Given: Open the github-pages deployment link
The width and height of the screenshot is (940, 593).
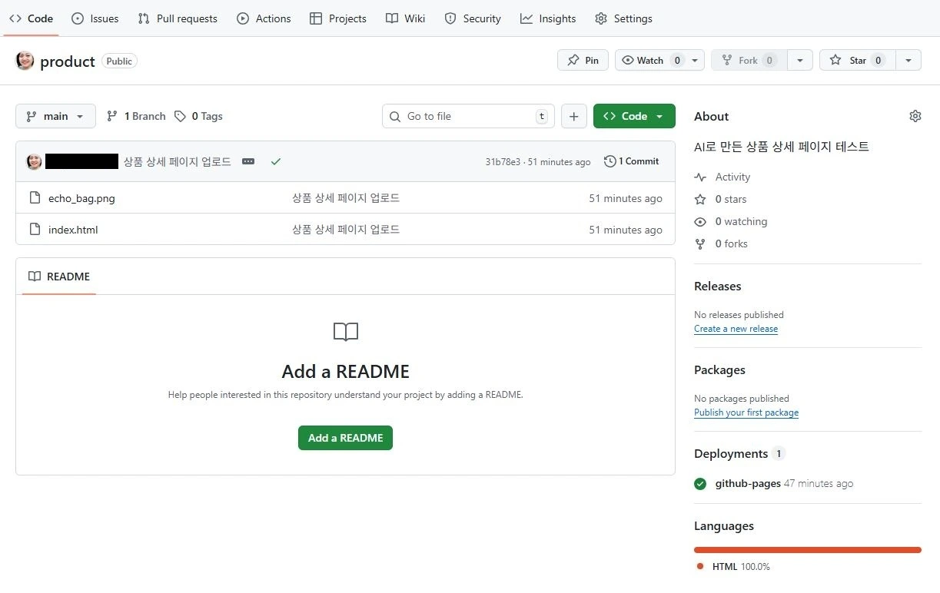Looking at the screenshot, I should [748, 484].
